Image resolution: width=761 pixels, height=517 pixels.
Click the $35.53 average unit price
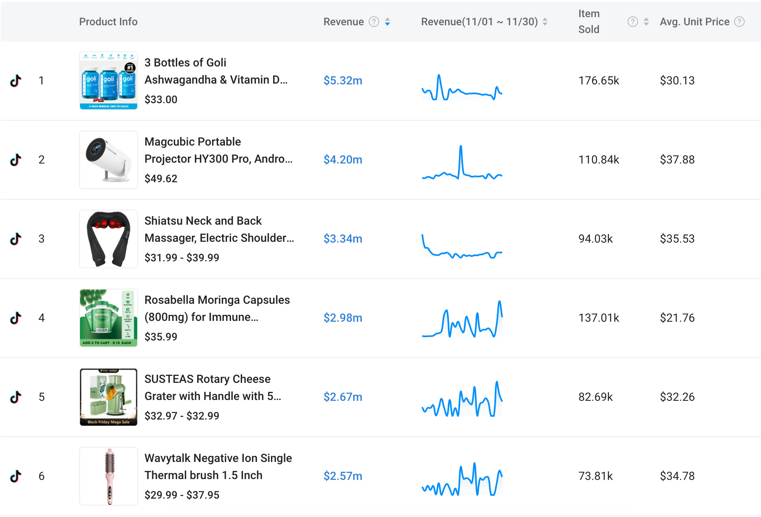pos(677,239)
